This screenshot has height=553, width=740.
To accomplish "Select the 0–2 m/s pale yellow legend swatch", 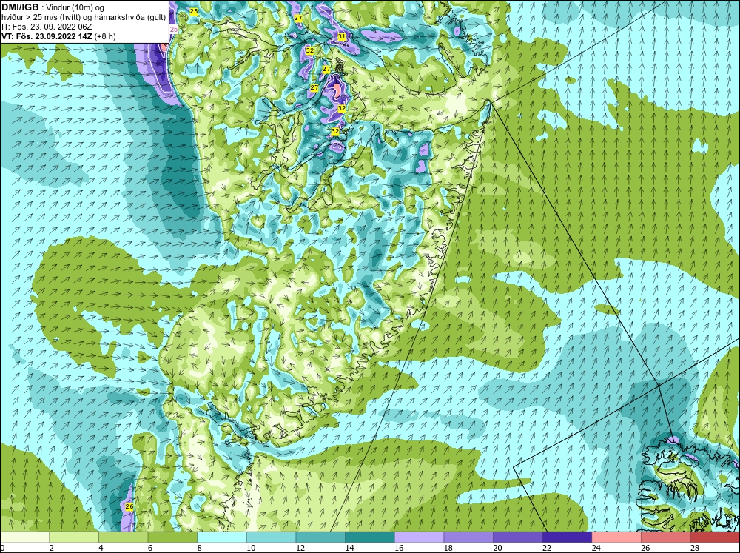I will coord(24,537).
